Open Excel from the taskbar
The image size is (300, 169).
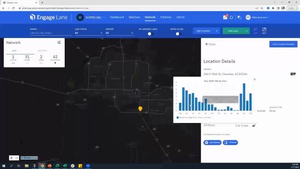coord(65,166)
